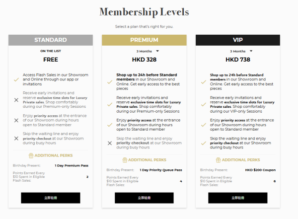This screenshot has height=219, width=298.
Task: Select the STANDARD plan header
Action: (51, 40)
